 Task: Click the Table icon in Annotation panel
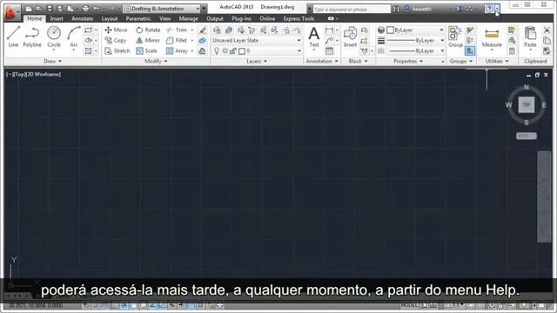tap(329, 50)
